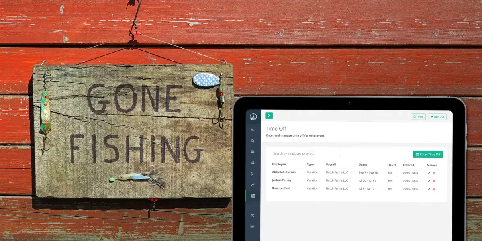Open the dollar sign payroll icon
The width and height of the screenshot is (482, 241).
(x=252, y=174)
